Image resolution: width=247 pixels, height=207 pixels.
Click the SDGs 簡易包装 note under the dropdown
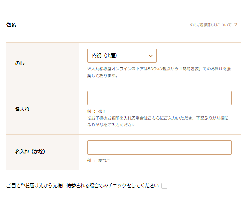tap(159, 72)
